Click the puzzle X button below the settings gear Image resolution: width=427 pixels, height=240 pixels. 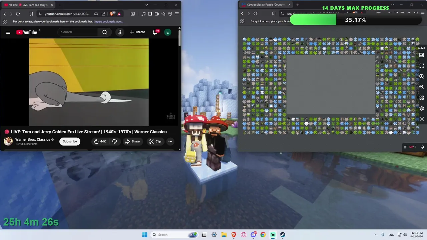[422, 119]
